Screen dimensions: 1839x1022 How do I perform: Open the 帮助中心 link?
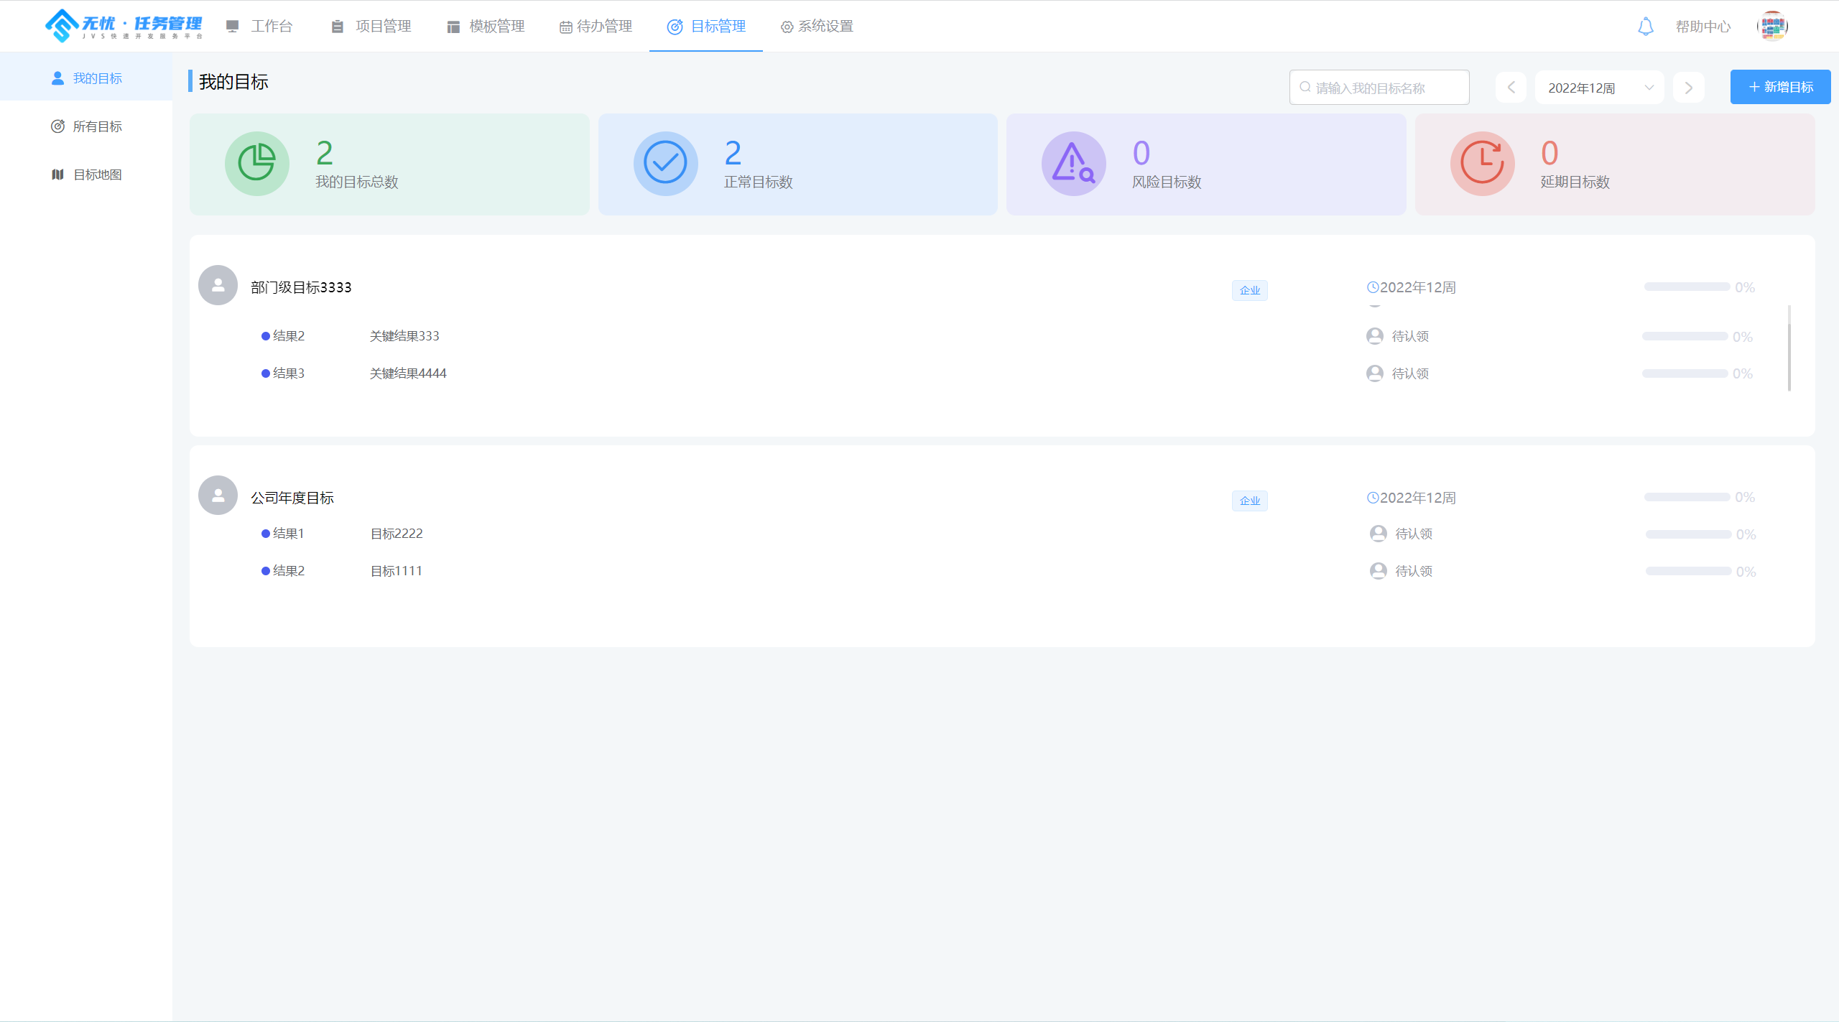1703,27
